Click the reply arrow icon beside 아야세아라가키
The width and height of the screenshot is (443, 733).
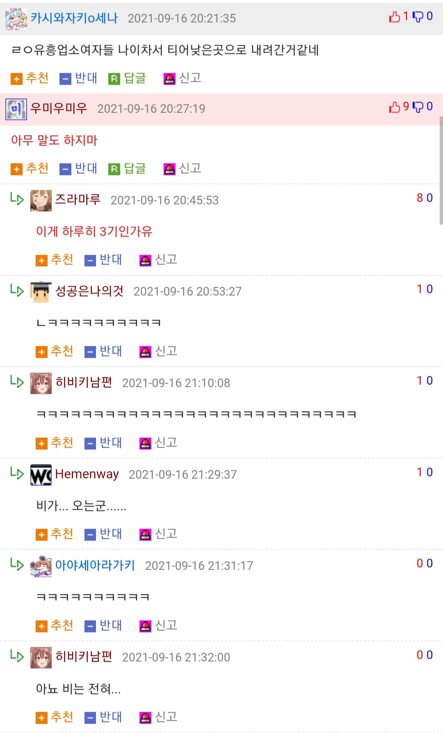point(17,565)
